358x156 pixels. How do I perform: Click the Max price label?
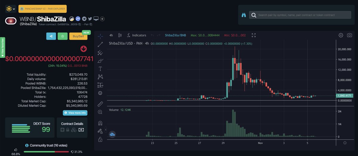[205, 35]
